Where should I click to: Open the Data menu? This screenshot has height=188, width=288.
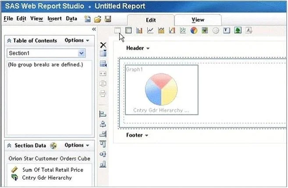click(x=71, y=19)
